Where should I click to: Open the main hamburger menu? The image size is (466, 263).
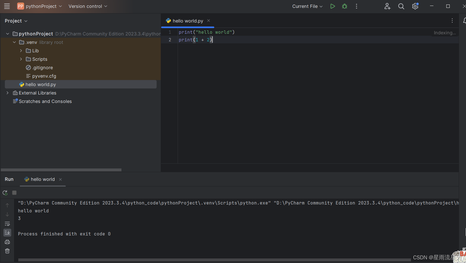(7, 6)
